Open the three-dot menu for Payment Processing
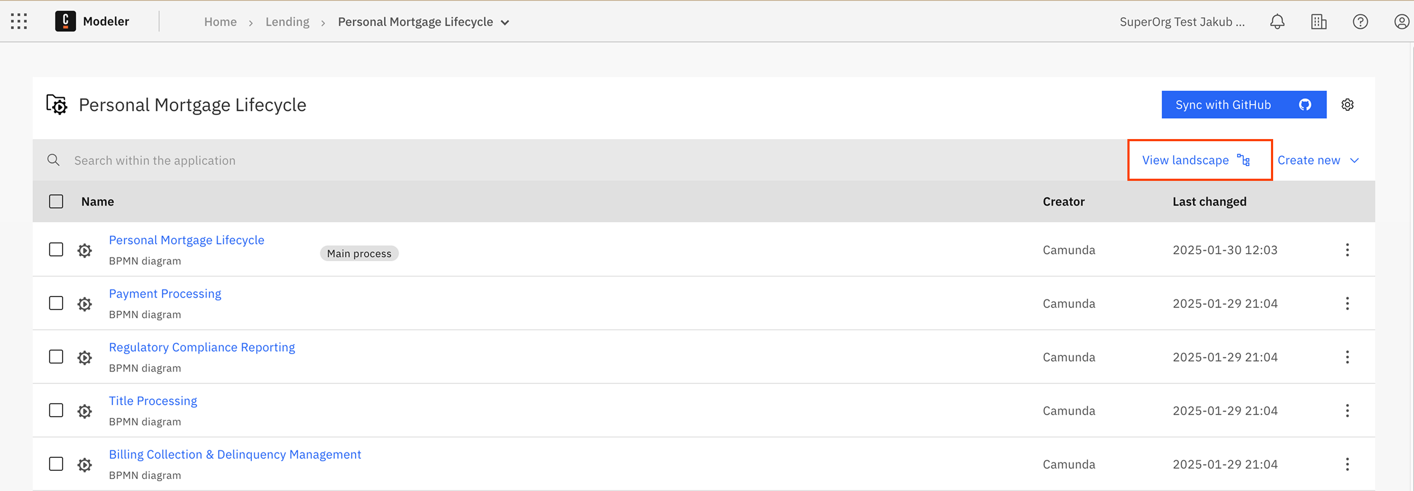Viewport: 1414px width, 491px height. point(1348,303)
